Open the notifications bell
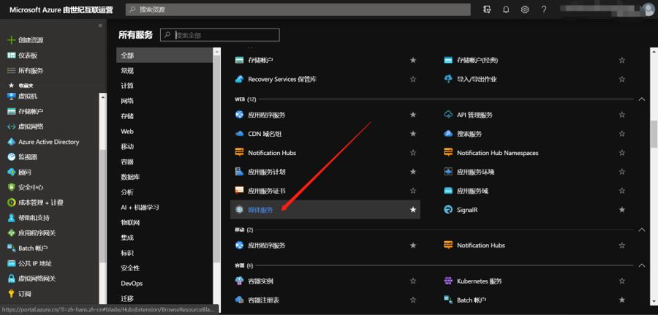Viewport: 658px width, 315px height. (506, 10)
